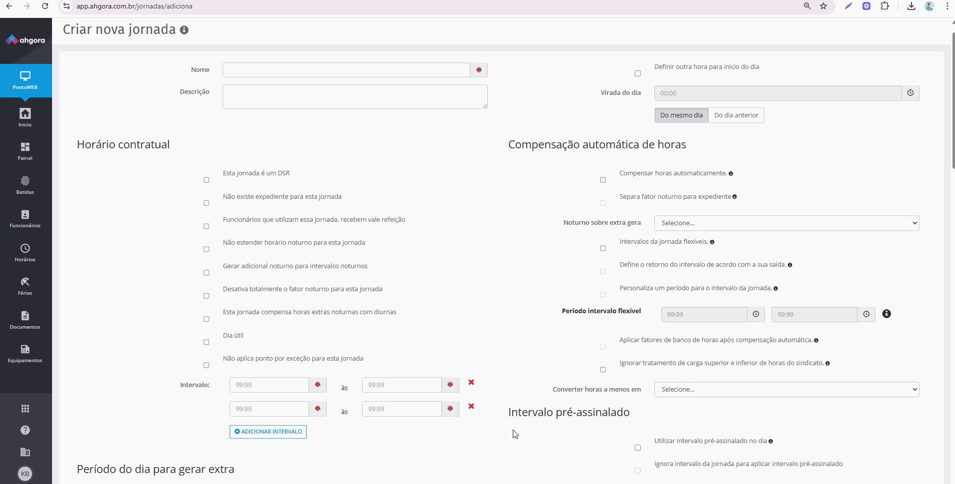Click the ahgora logo
The width and height of the screenshot is (955, 484).
tap(25, 40)
